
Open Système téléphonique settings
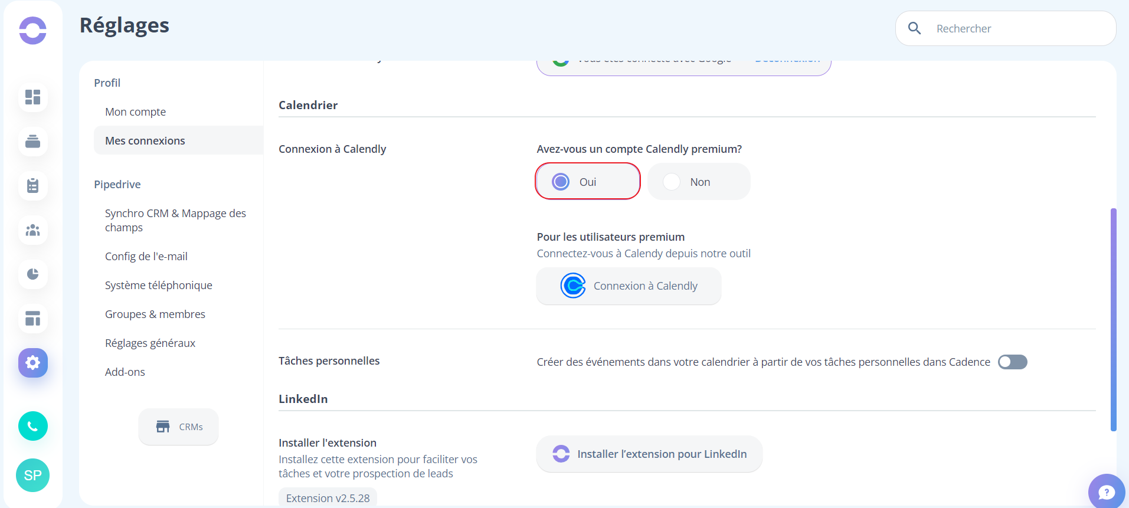click(159, 285)
